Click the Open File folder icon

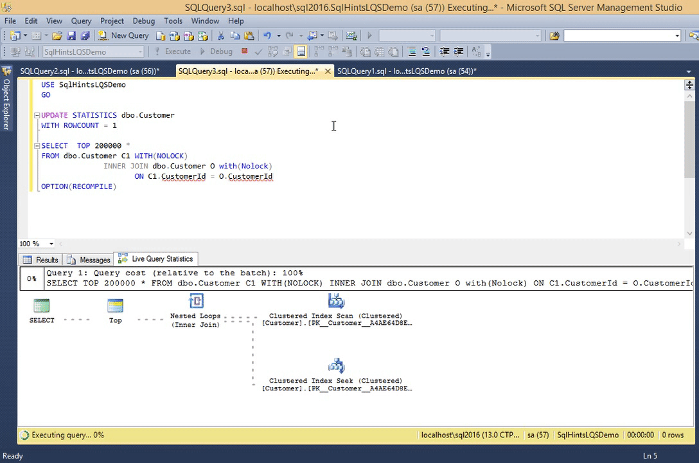pyautogui.click(x=57, y=36)
